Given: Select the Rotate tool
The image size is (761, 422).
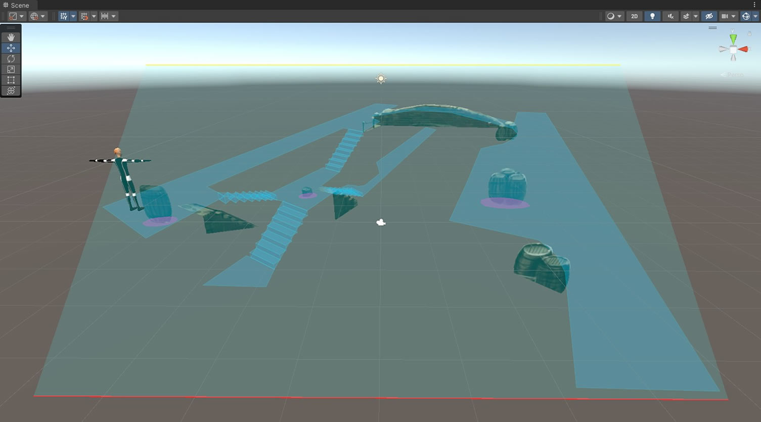Looking at the screenshot, I should [11, 59].
